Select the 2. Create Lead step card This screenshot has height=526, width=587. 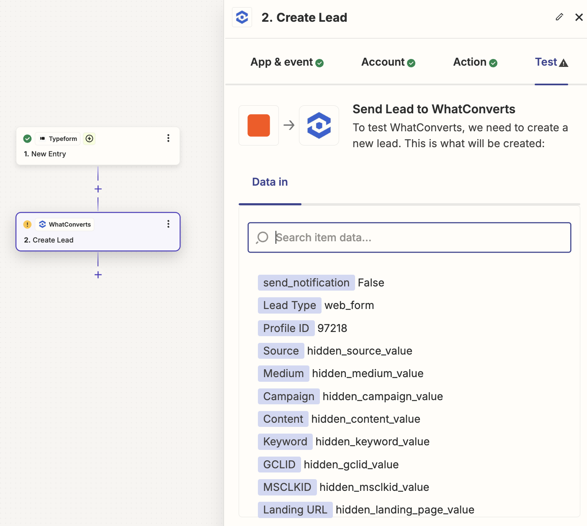(98, 232)
